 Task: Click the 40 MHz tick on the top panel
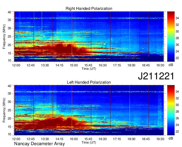point(9,12)
